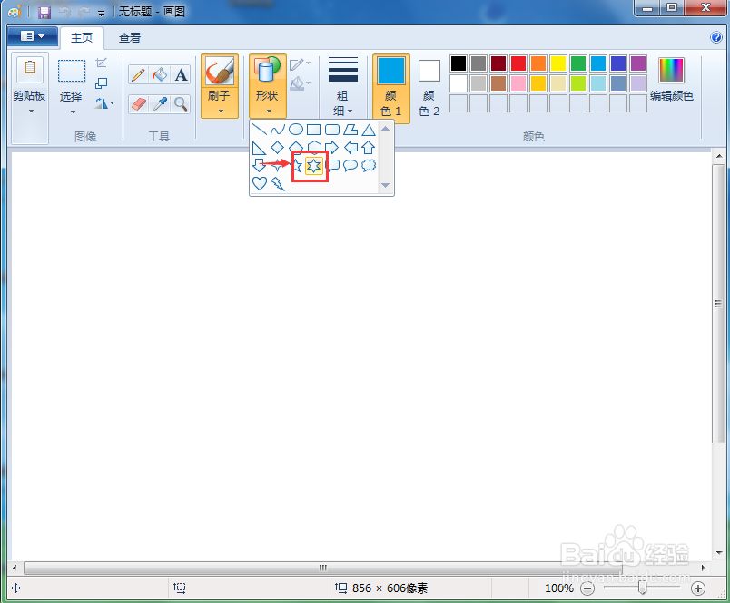
Task: Choose the Line shape in the gallery
Action: click(x=260, y=130)
